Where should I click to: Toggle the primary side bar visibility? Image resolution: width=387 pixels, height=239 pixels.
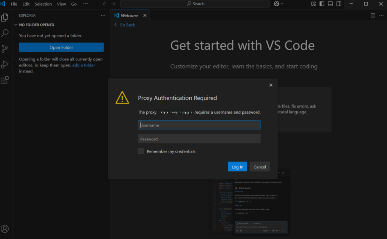(322, 4)
